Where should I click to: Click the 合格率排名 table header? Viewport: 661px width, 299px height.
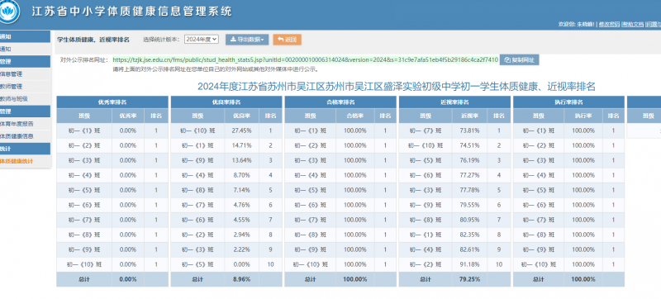coord(340,102)
